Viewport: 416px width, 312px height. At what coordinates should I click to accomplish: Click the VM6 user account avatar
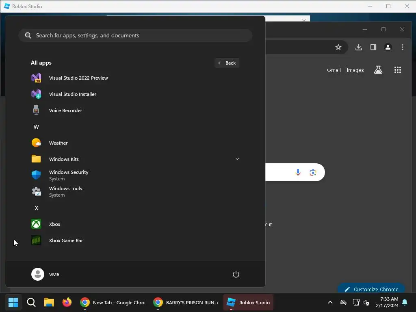pos(38,274)
